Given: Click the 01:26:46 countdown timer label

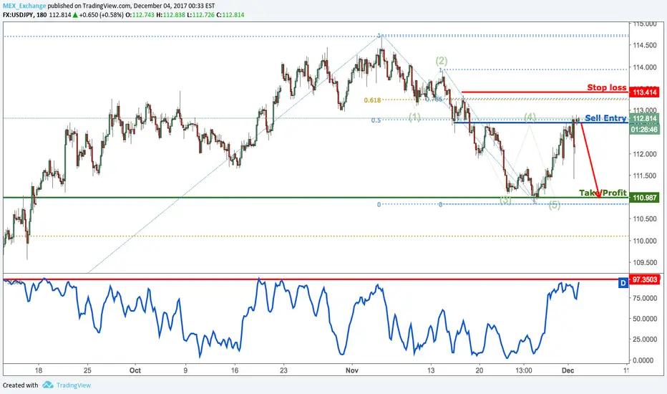Looking at the screenshot, I should click(x=645, y=129).
